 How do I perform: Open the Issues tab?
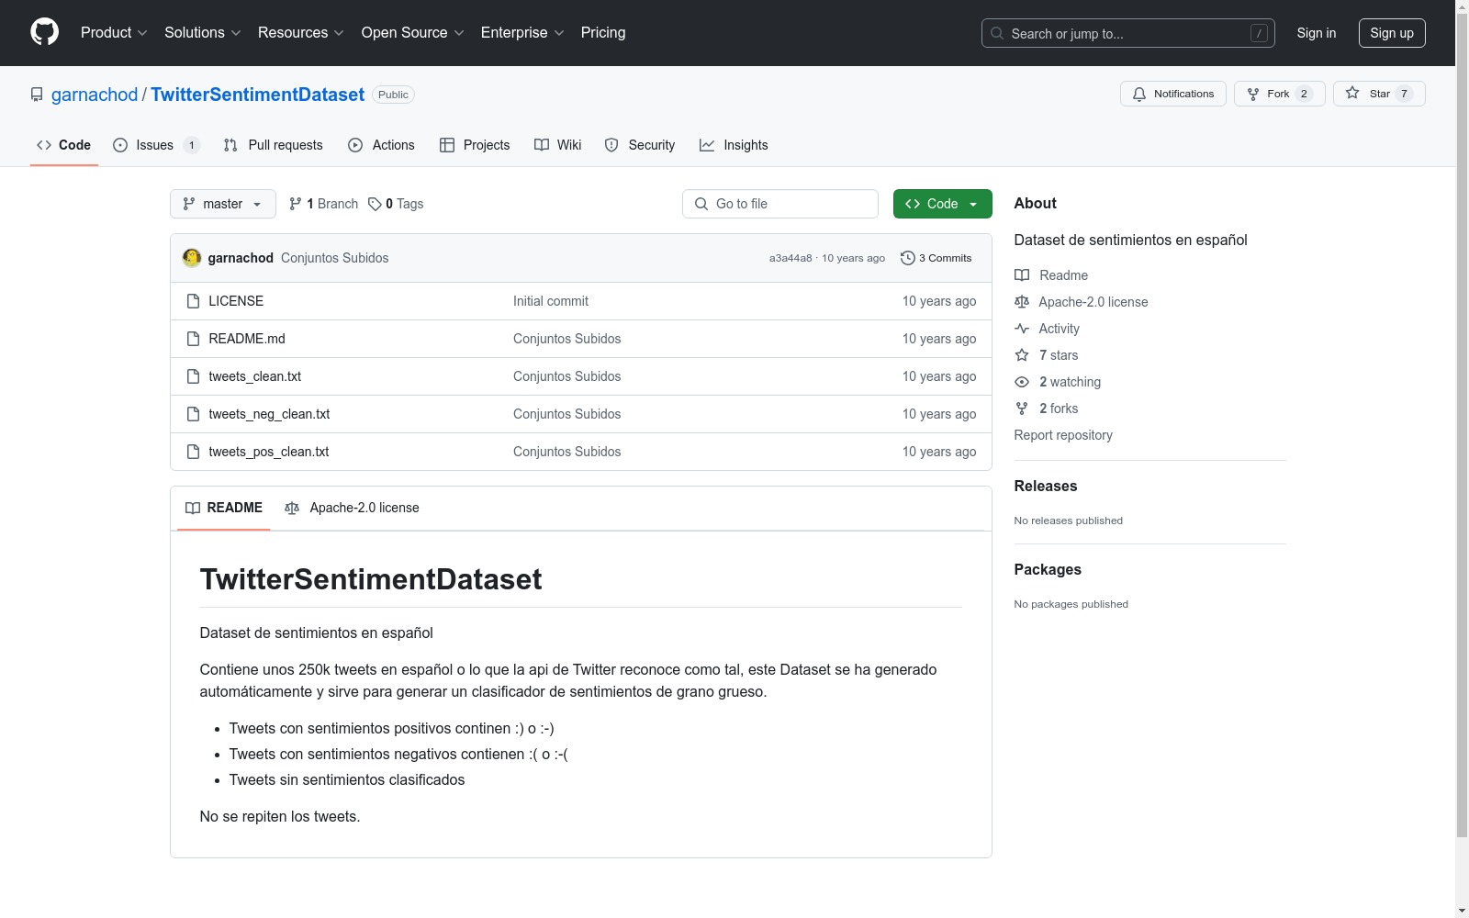click(x=156, y=145)
